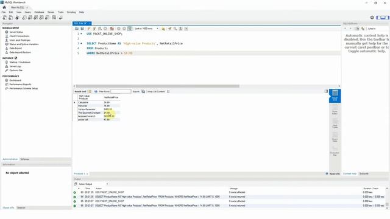The width and height of the screenshot is (390, 219).
Task: Execute statement under cursor icon
Action: coord(94,29)
